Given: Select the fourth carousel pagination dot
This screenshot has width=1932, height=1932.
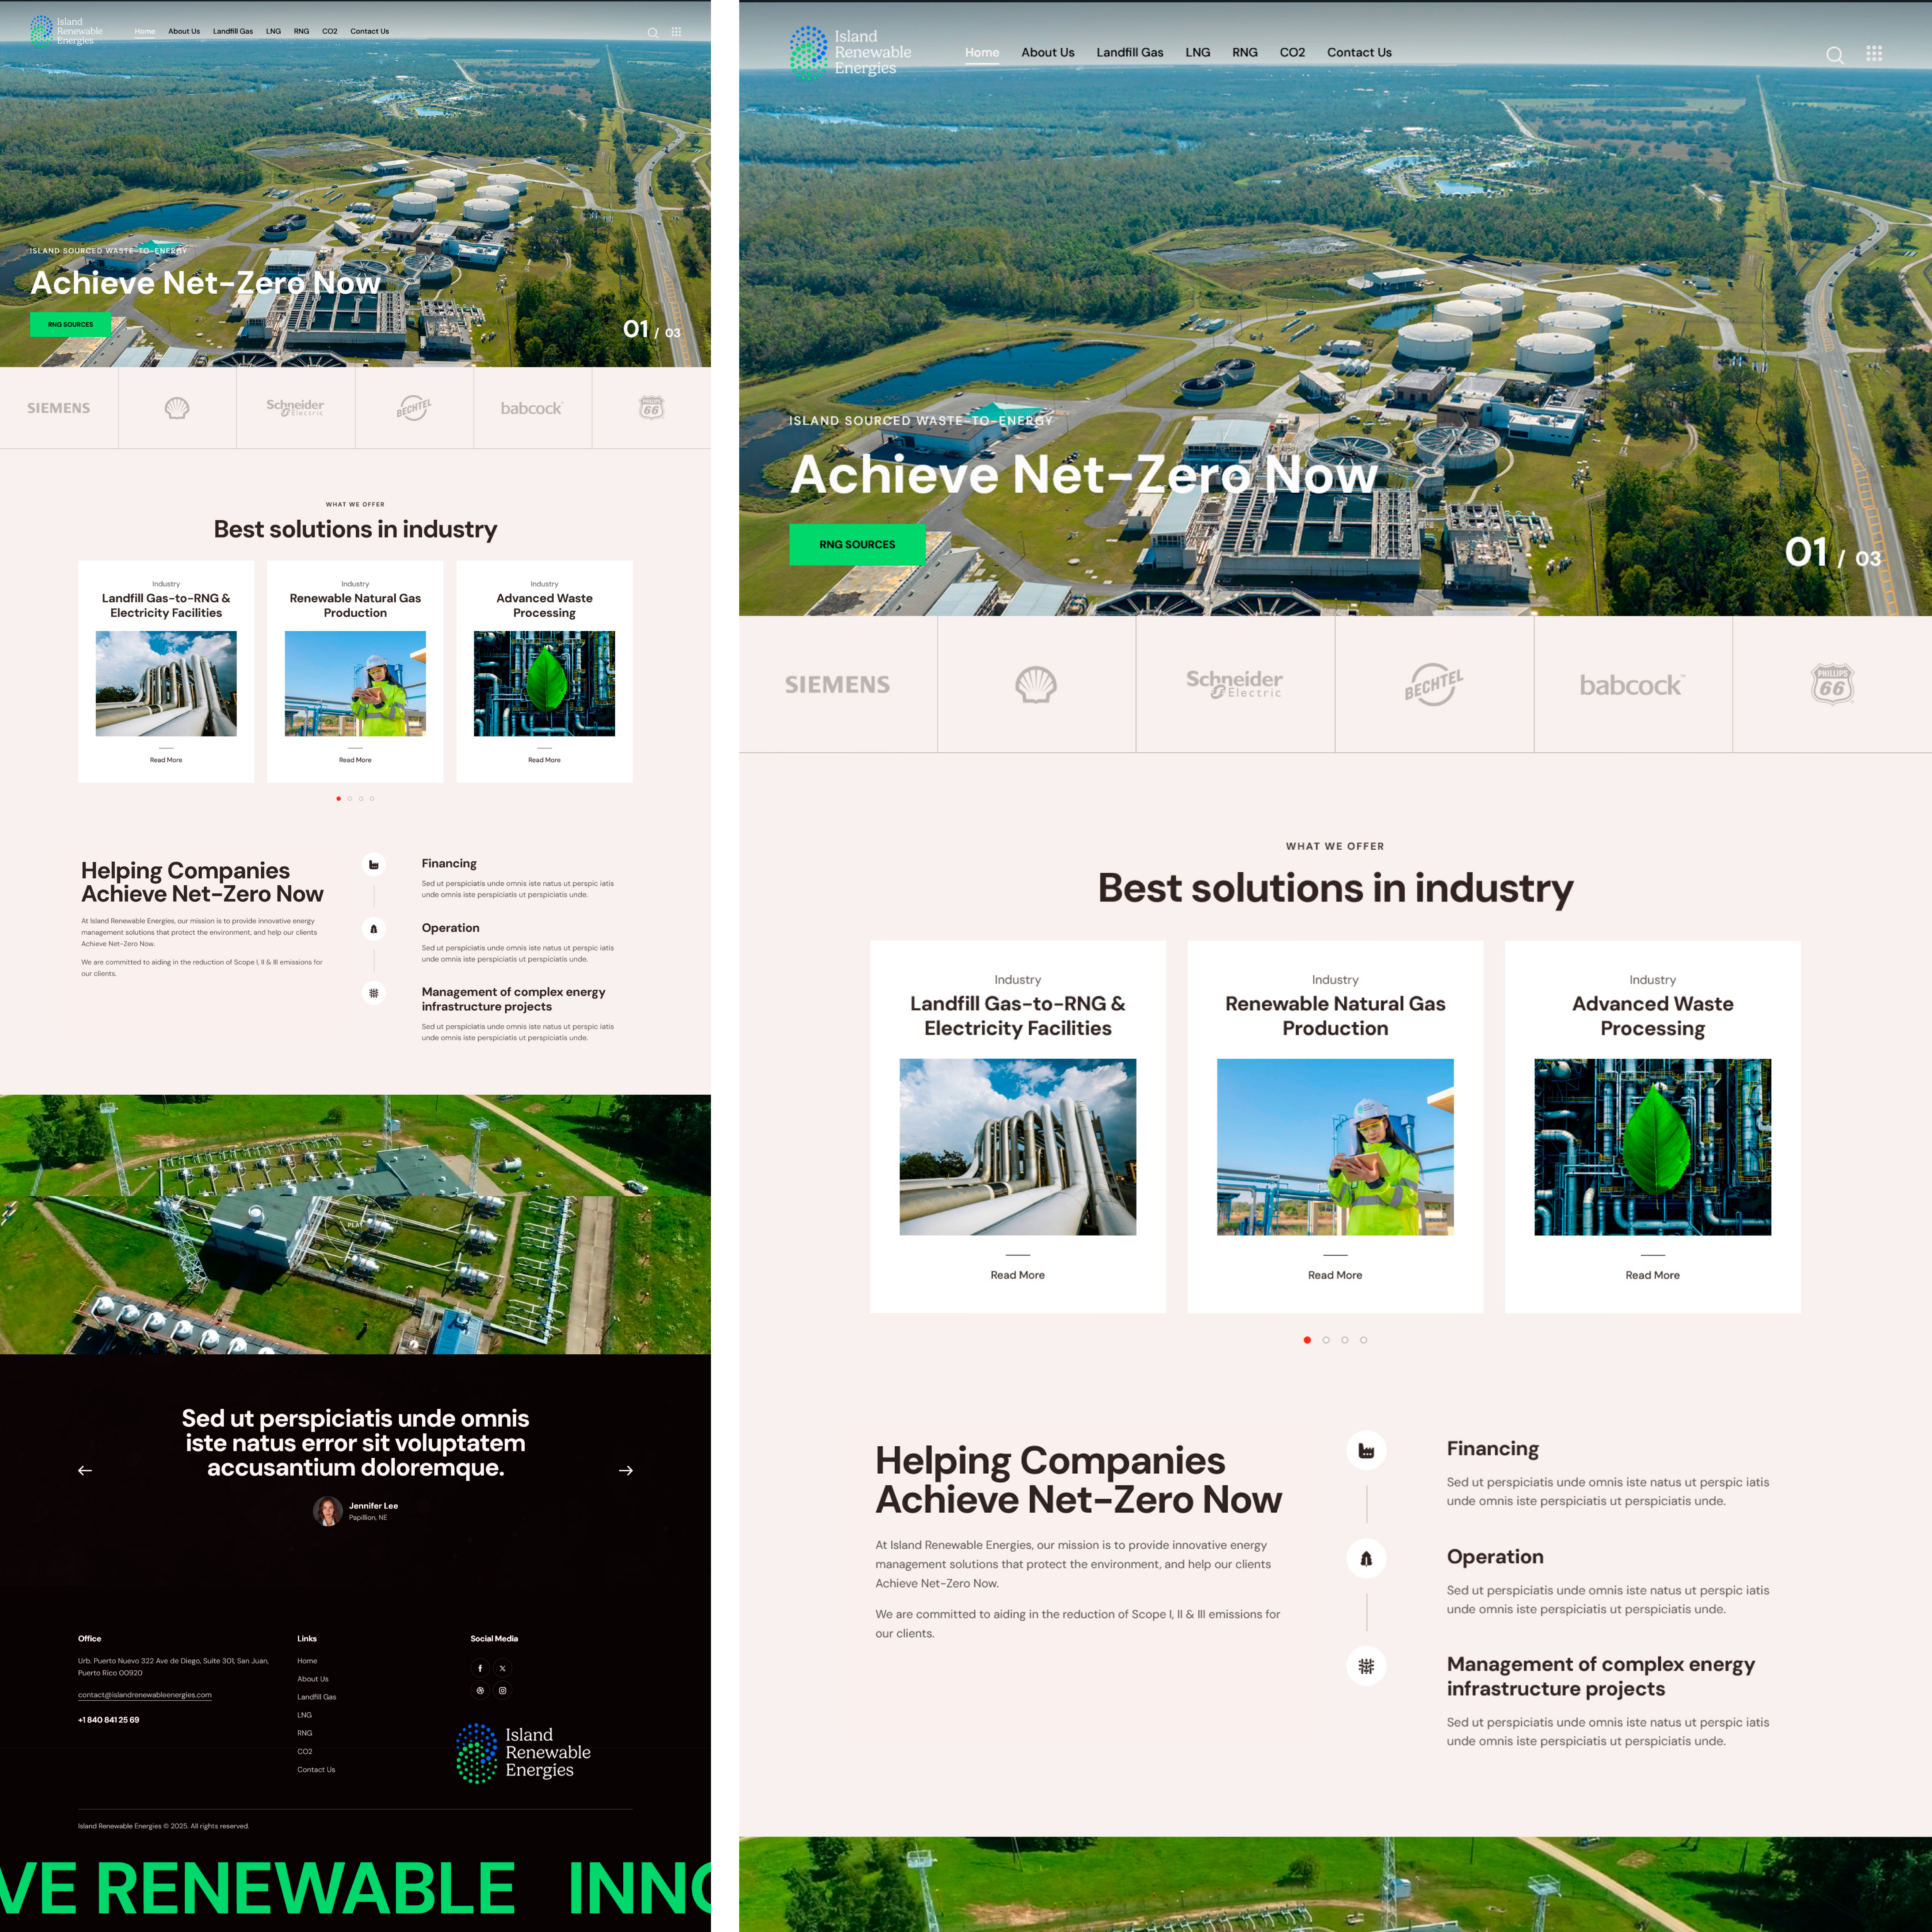Looking at the screenshot, I should tap(1364, 1340).
